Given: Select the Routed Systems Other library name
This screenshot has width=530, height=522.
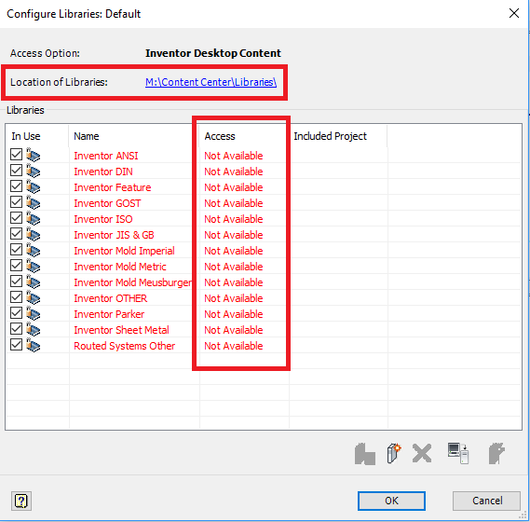Looking at the screenshot, I should click(125, 346).
